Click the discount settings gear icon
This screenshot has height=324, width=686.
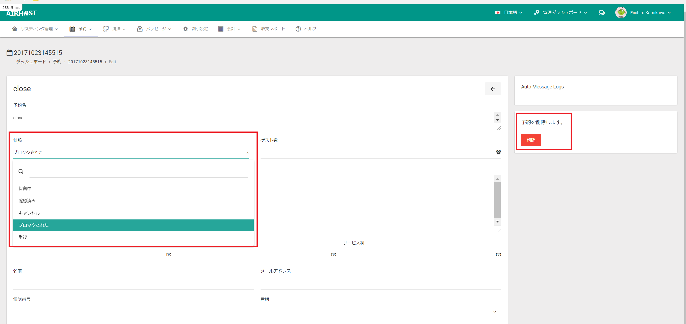tap(185, 29)
